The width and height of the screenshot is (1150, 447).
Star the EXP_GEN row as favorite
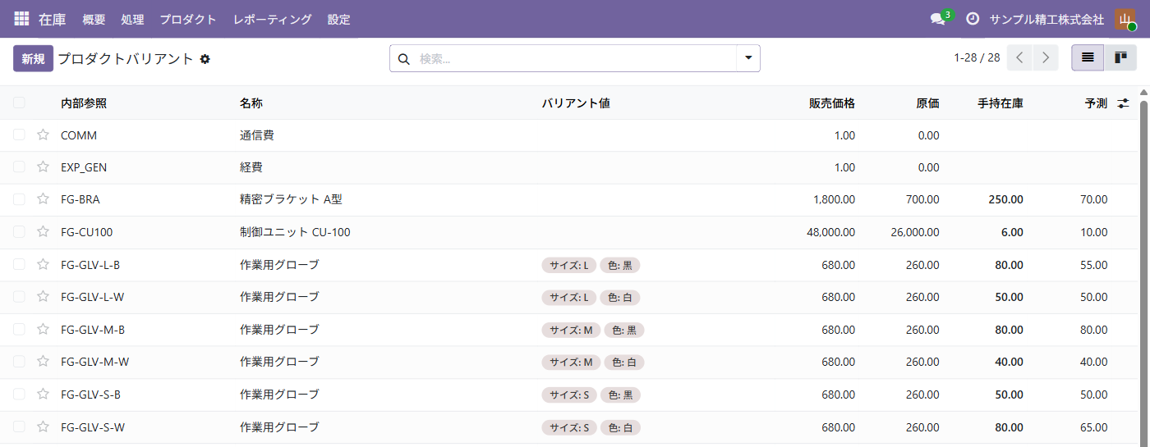pyautogui.click(x=43, y=166)
